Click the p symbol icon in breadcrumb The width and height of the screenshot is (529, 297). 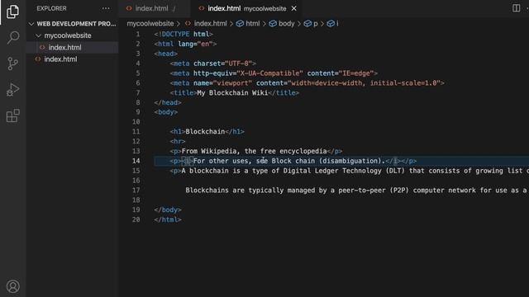[x=307, y=24]
